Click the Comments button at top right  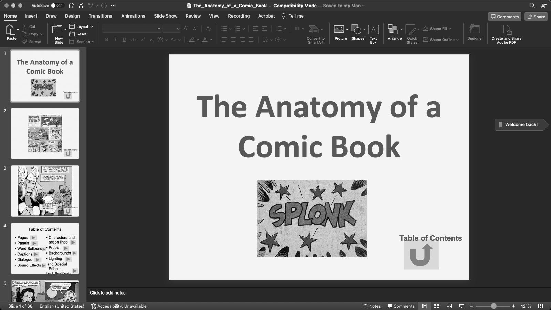pos(505,17)
